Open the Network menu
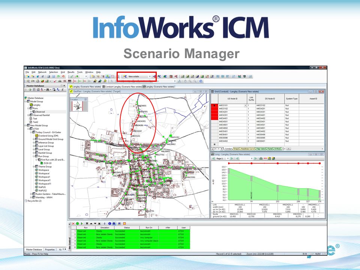Screen dimensions: 360x270 tap(42, 72)
